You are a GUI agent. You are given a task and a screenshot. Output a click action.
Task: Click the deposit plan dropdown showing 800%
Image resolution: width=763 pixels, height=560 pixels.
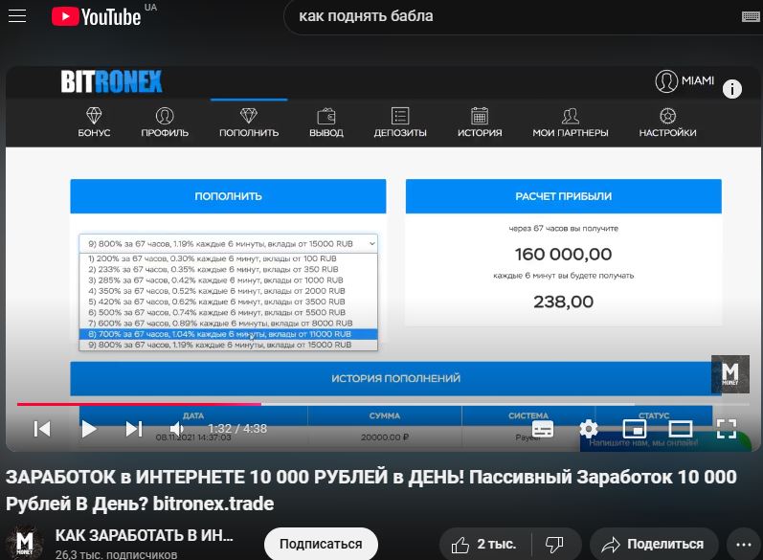point(228,243)
